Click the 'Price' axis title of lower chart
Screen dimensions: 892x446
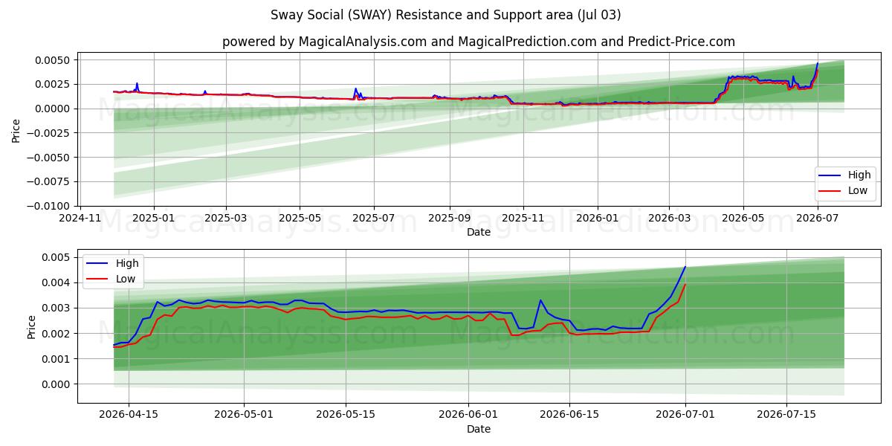pos(31,327)
